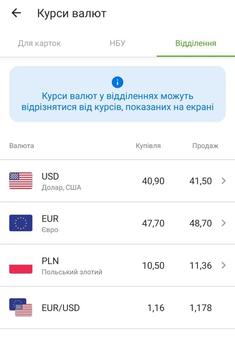235x339 pixels.
Task: Tap the Купівля column header
Action: coord(148,146)
